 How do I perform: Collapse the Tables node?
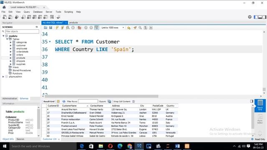[7, 39]
